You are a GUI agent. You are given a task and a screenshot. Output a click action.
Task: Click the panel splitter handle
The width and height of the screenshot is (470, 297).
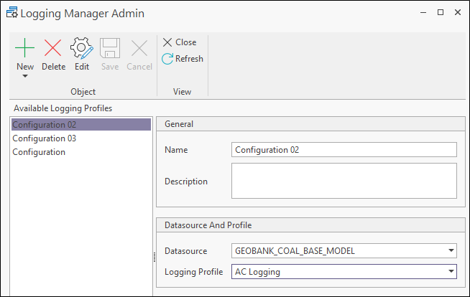154,258
